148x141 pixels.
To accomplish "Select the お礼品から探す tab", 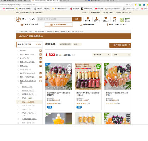I will pos(59,25).
